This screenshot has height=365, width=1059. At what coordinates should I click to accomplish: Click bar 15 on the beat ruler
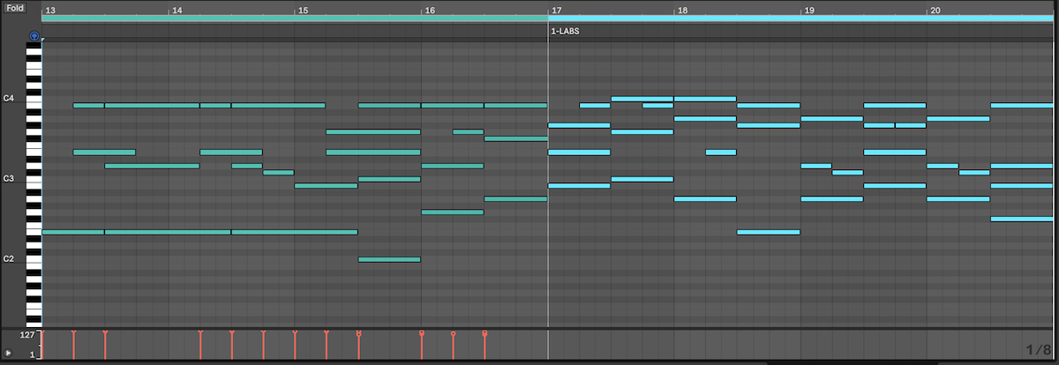tap(304, 10)
